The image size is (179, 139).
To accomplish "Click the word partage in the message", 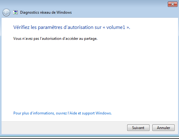I will tap(90, 39).
